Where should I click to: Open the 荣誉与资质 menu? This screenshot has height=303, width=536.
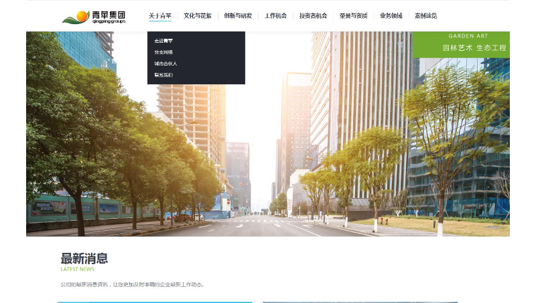354,15
